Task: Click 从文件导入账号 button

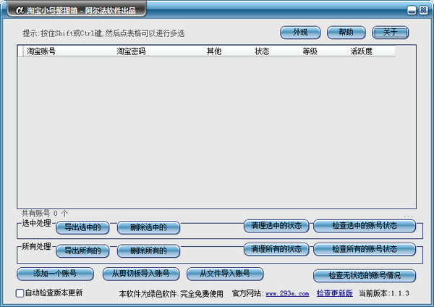Action: (225, 274)
